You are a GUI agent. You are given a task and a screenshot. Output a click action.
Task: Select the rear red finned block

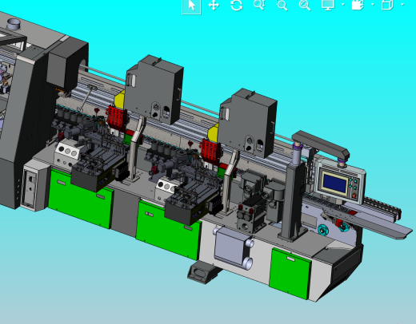[x=117, y=118]
